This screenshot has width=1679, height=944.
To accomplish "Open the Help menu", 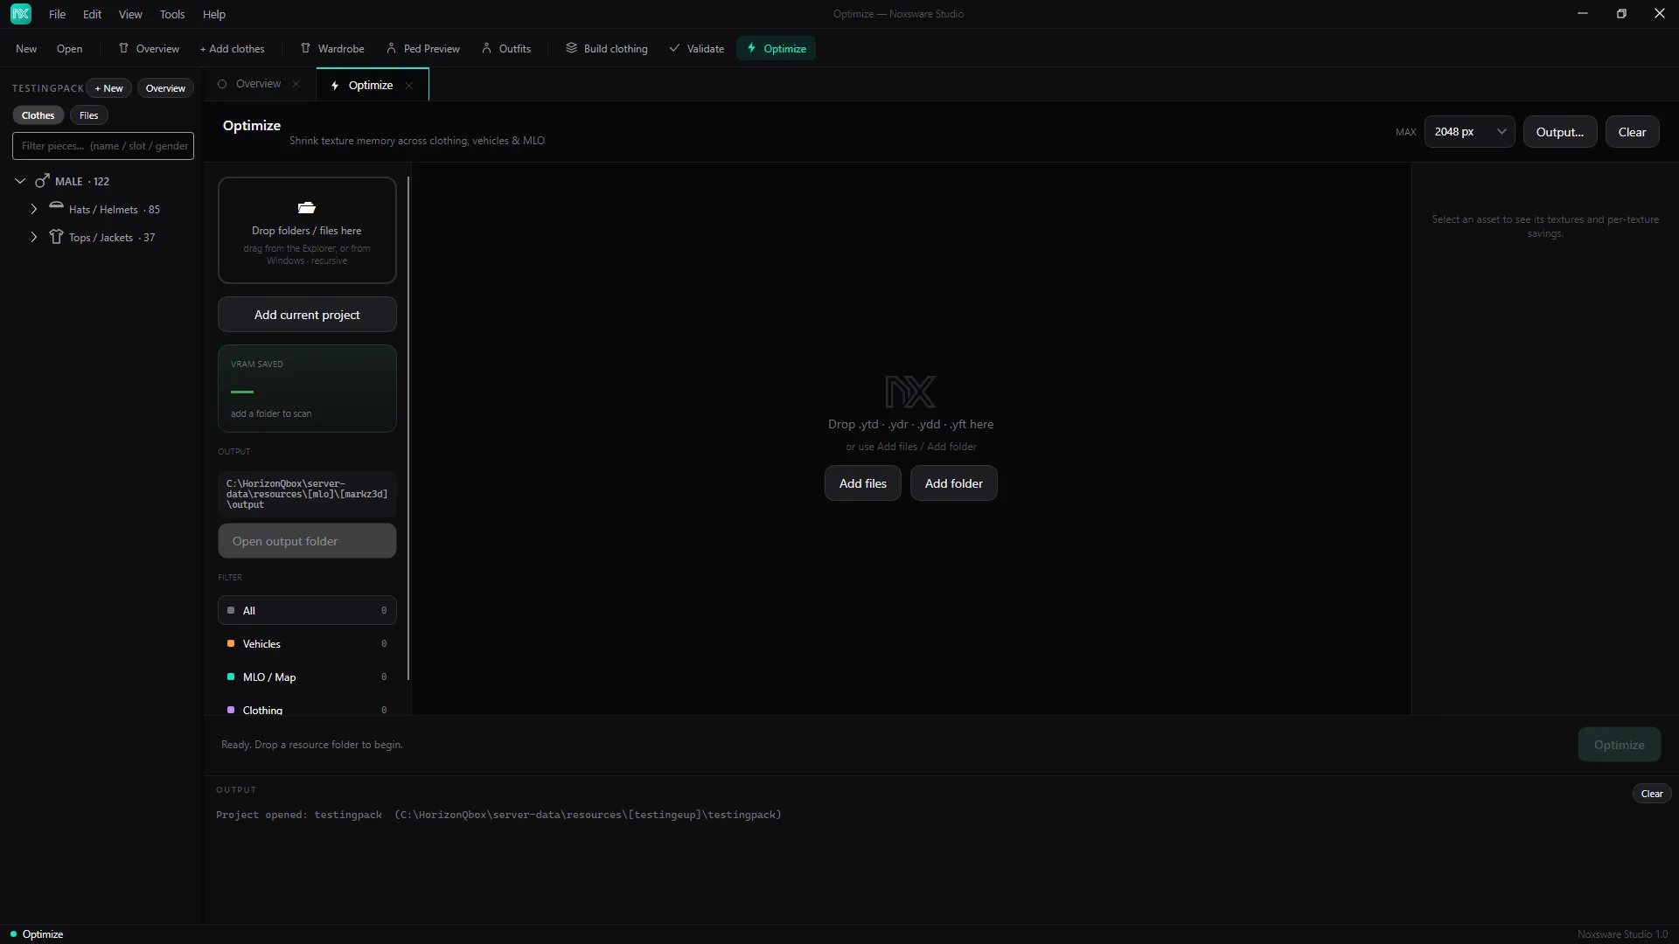I will pos(214,14).
